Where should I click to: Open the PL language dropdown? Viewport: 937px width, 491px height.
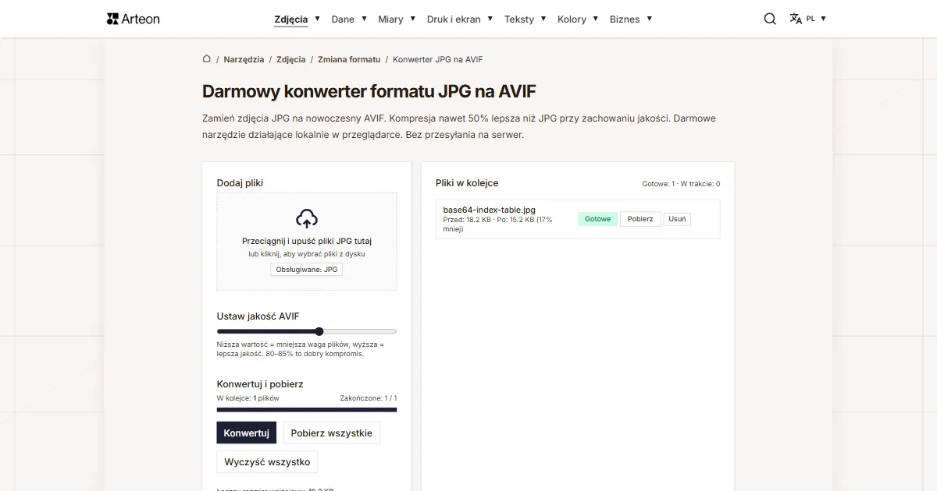click(817, 19)
